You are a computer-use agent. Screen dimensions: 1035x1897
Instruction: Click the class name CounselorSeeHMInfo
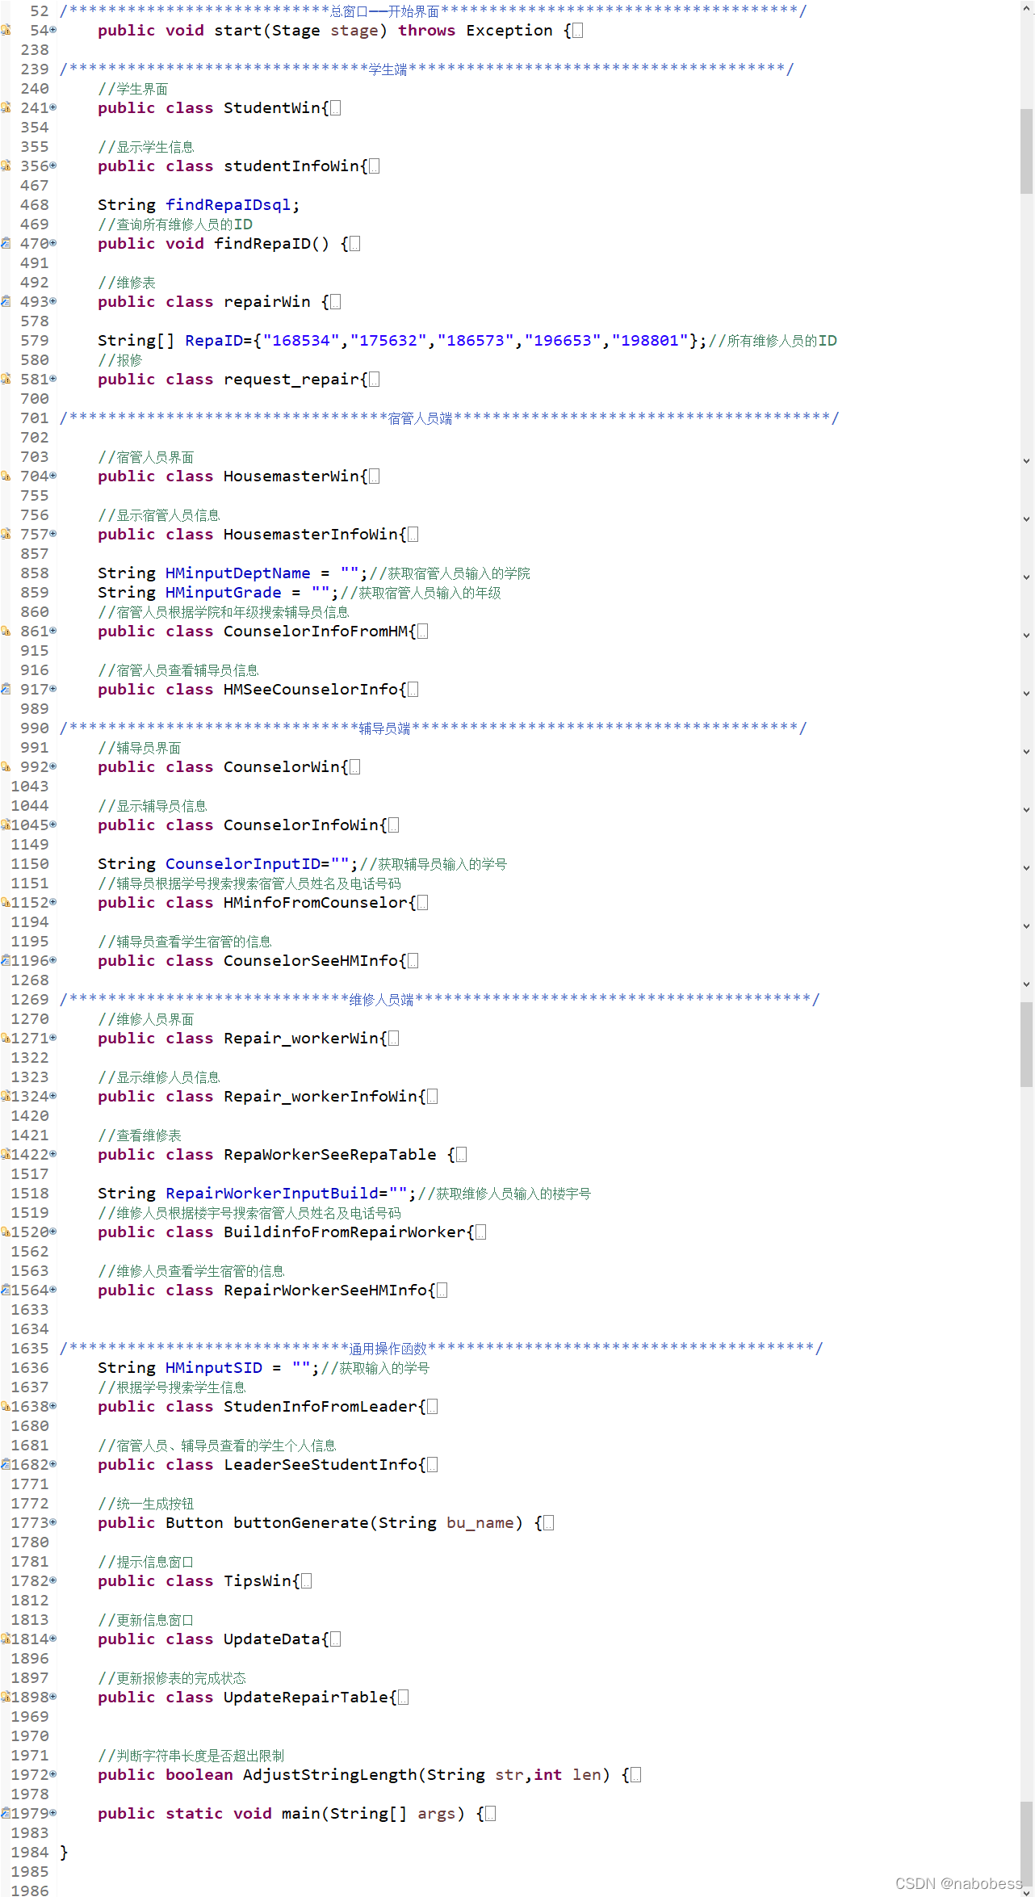click(x=310, y=961)
